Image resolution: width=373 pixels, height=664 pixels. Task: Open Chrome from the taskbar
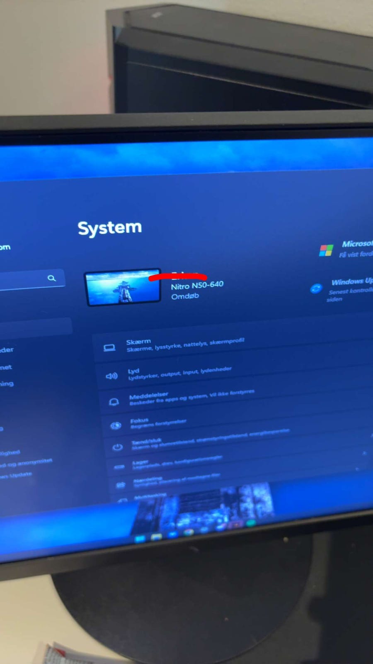189,532
